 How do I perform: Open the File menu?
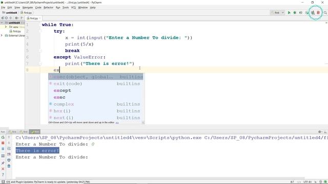(x=3, y=8)
